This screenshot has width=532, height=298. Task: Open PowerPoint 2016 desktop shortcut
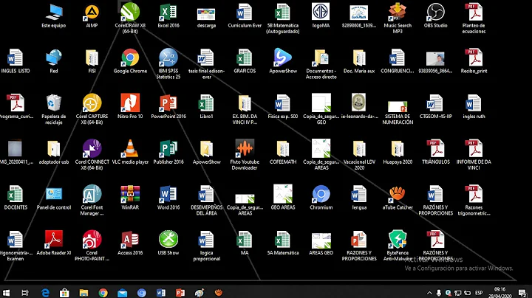[x=168, y=106]
